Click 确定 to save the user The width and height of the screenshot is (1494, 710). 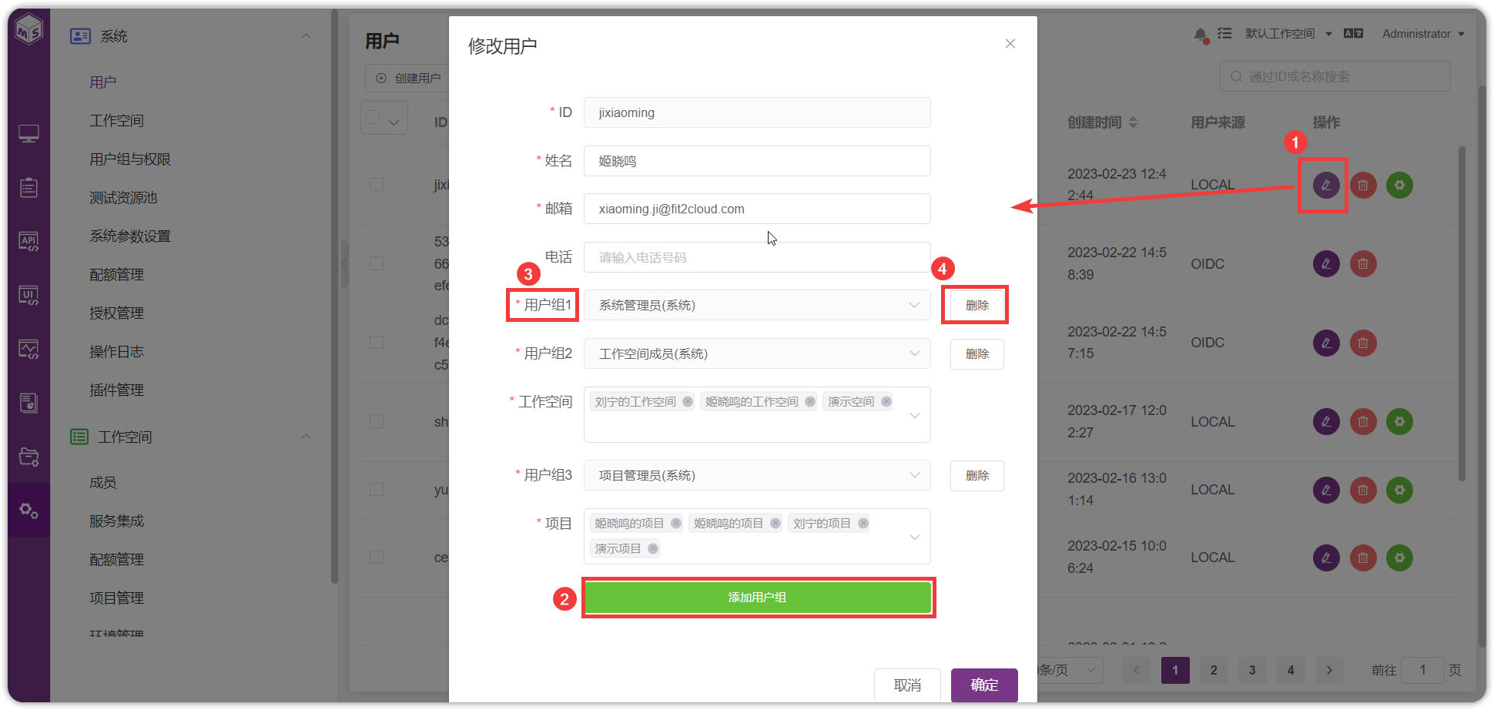pyautogui.click(x=984, y=685)
